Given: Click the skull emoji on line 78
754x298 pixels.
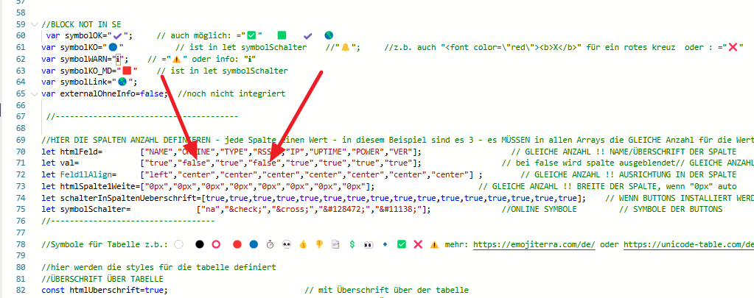Looking at the screenshot, I should click(x=286, y=244).
